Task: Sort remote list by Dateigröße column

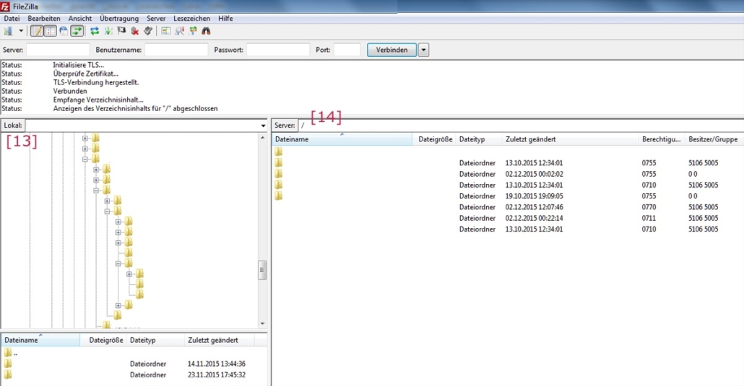Action: pos(435,139)
